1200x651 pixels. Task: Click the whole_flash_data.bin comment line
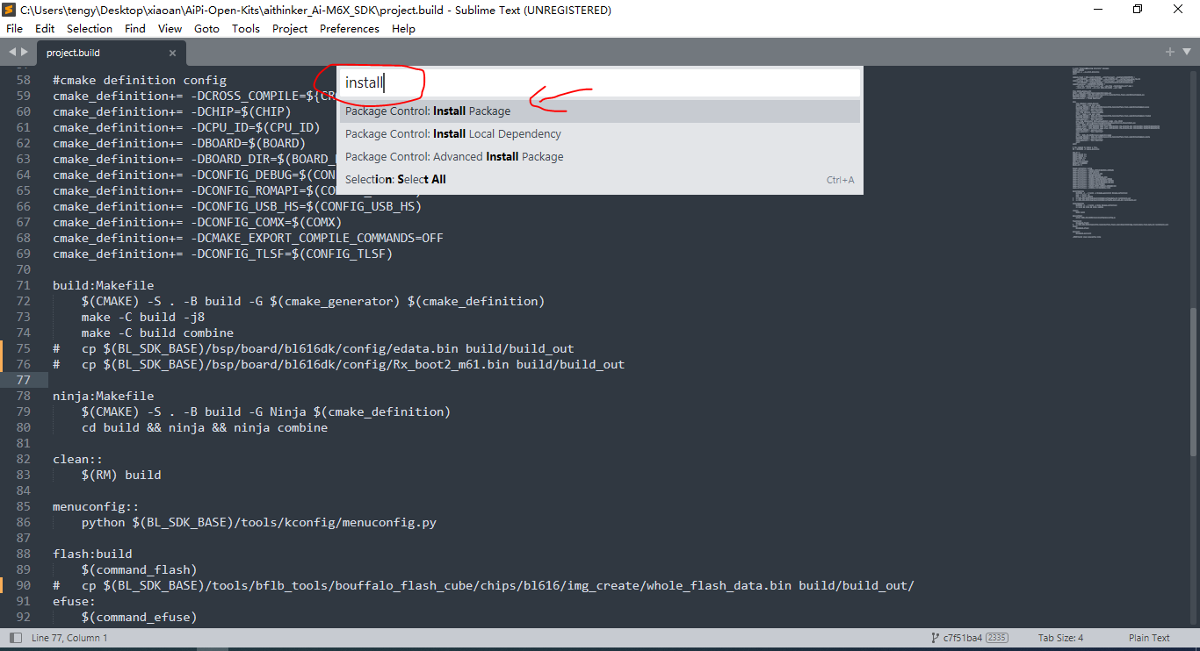pos(483,585)
